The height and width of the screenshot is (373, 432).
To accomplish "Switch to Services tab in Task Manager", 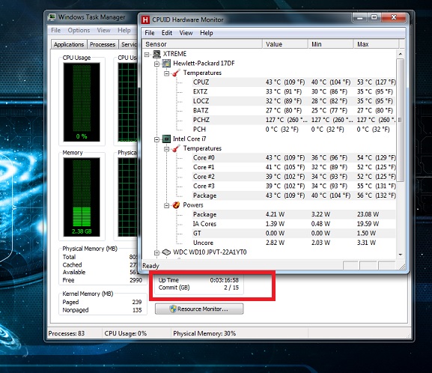I will click(128, 44).
